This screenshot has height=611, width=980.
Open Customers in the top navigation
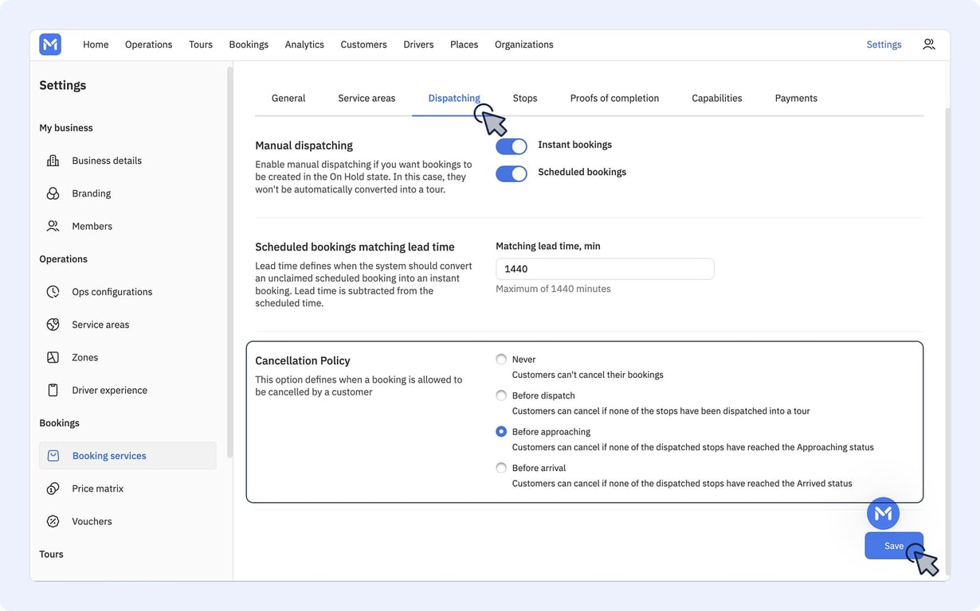[x=363, y=45]
